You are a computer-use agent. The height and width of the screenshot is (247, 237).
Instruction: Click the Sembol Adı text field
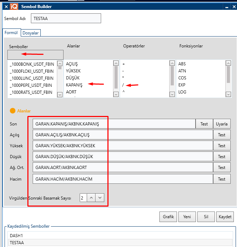click(x=66, y=18)
